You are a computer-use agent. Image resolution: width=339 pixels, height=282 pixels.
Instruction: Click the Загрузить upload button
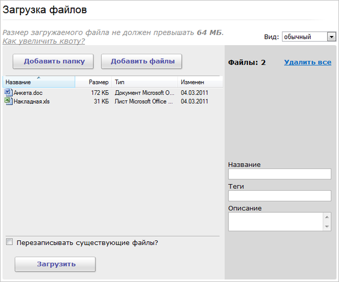click(x=55, y=264)
